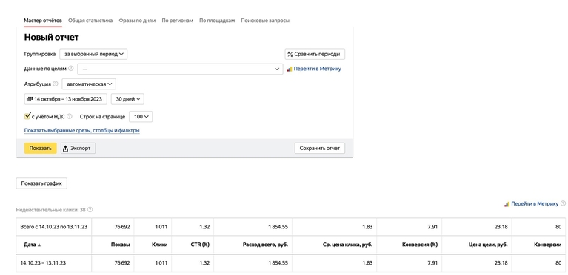Click help icon next to Данные по целям
Image resolution: width=568 pixels, height=275 pixels.
point(70,69)
